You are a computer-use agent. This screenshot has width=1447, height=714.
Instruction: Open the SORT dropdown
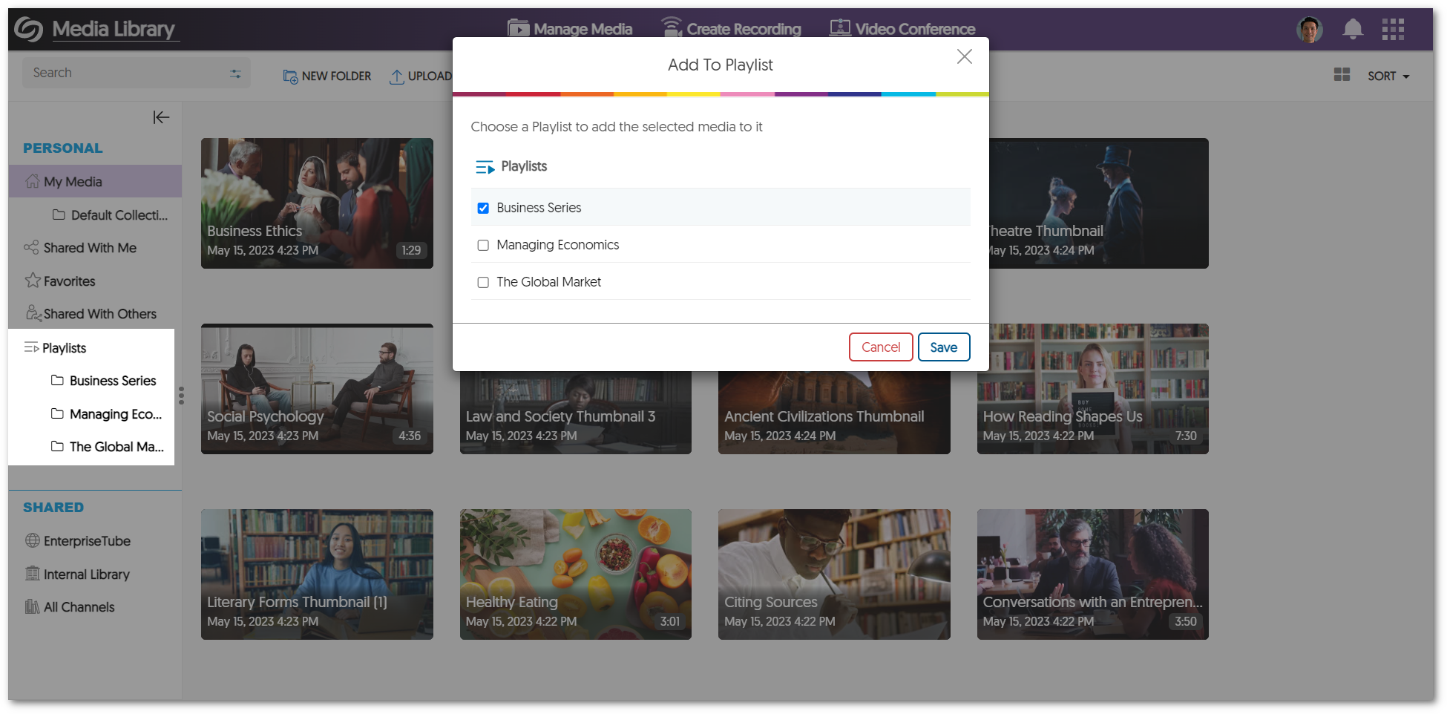coord(1388,75)
